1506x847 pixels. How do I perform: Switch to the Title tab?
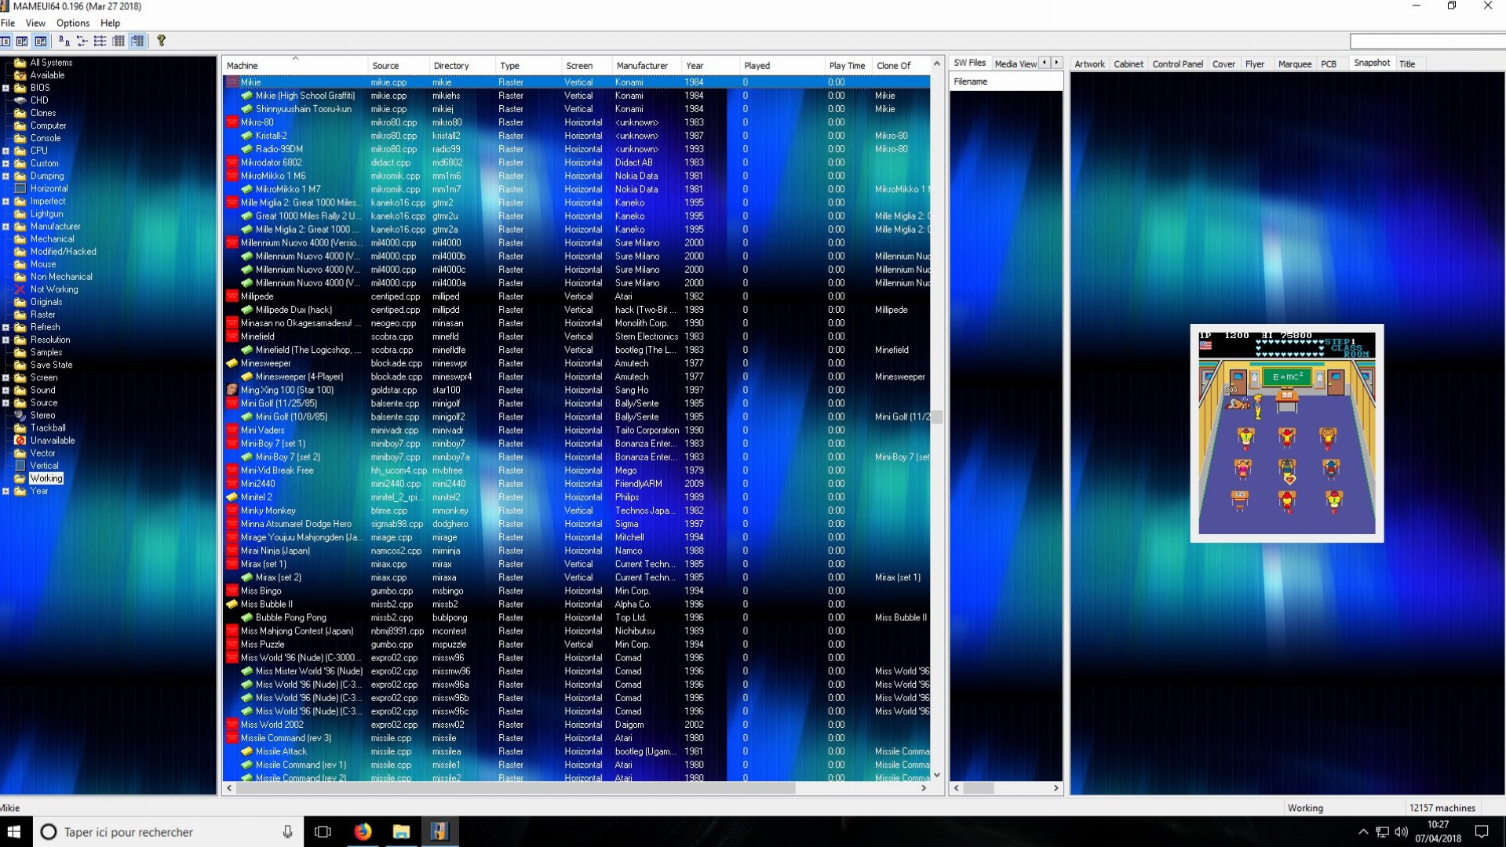[x=1407, y=64]
